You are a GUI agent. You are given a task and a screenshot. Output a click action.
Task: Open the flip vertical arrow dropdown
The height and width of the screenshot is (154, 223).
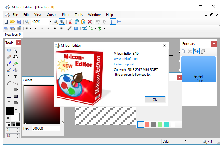coord(104,28)
